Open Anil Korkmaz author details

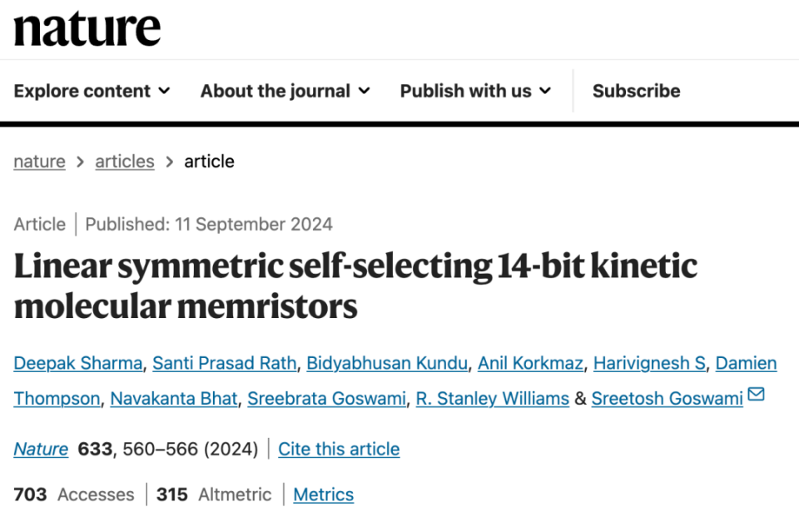point(529,363)
